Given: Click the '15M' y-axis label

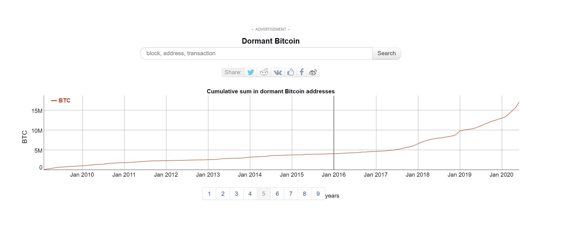Looking at the screenshot, I should click(x=37, y=111).
